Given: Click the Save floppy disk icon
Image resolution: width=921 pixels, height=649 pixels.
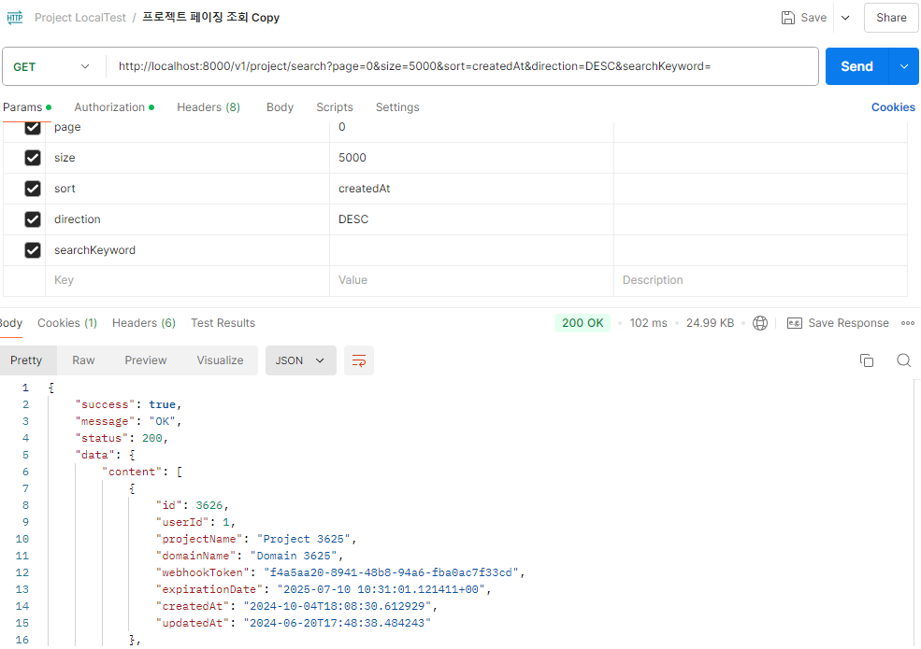Looking at the screenshot, I should (787, 18).
